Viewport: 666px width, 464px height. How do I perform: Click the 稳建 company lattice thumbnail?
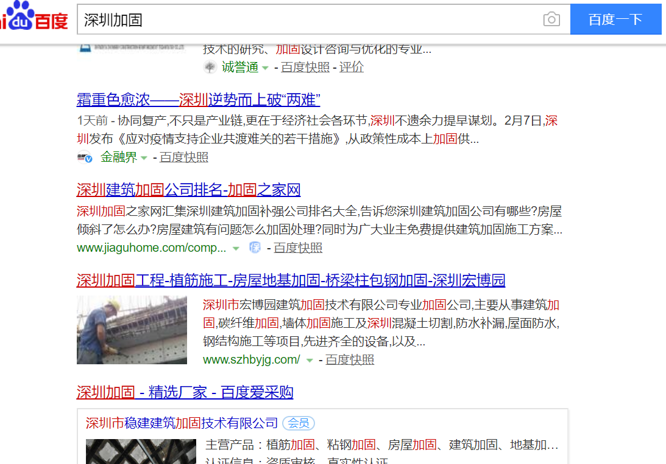pos(141,451)
